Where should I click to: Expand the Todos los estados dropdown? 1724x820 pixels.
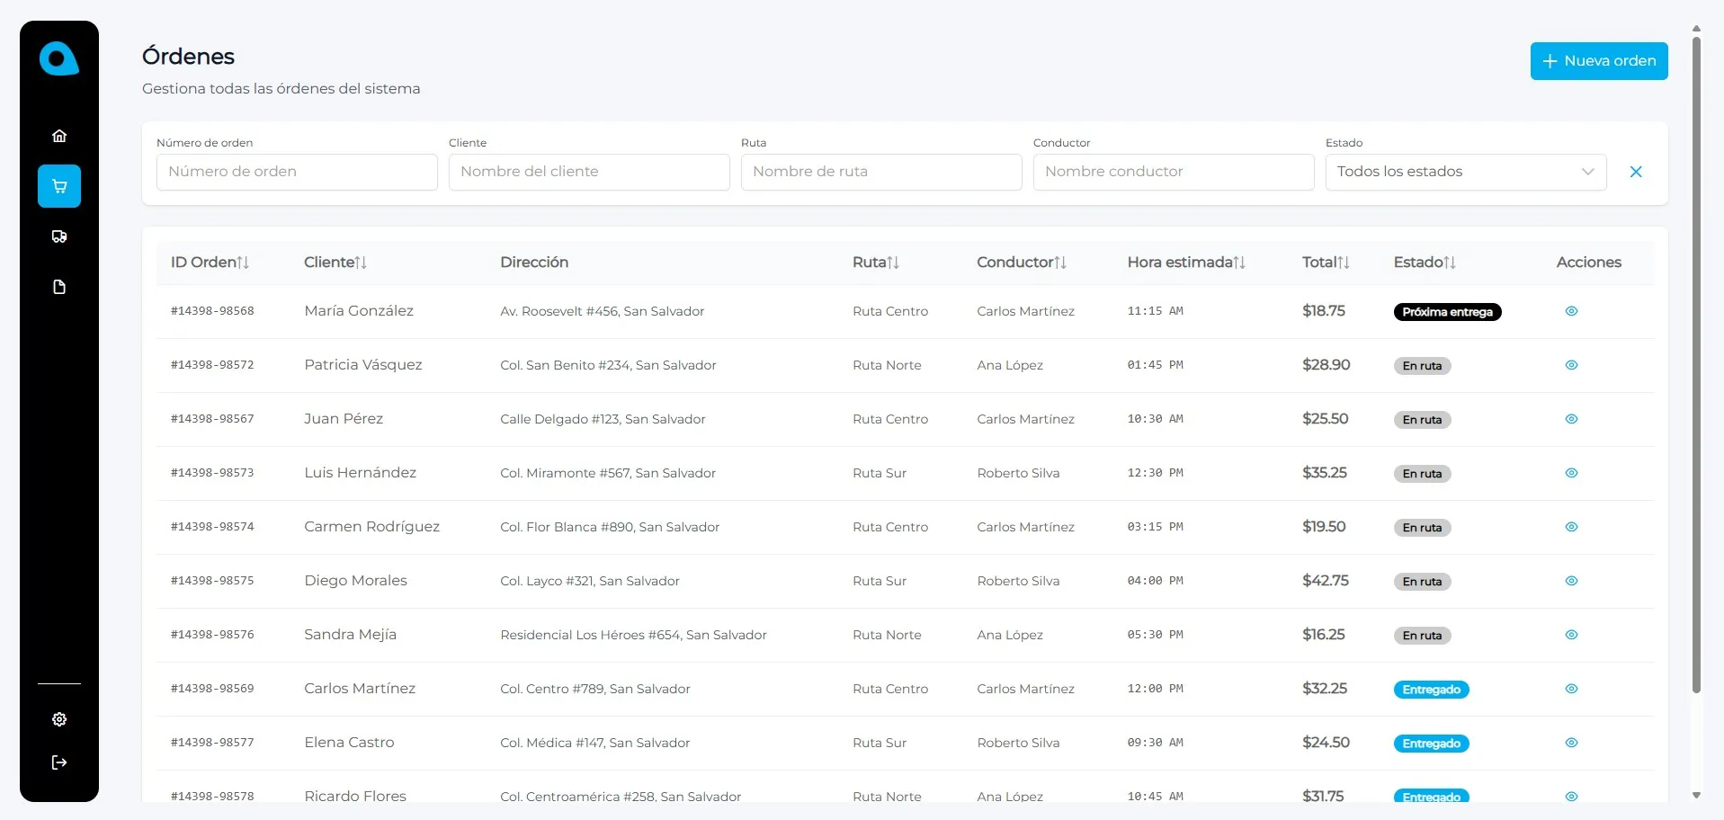[x=1465, y=172]
